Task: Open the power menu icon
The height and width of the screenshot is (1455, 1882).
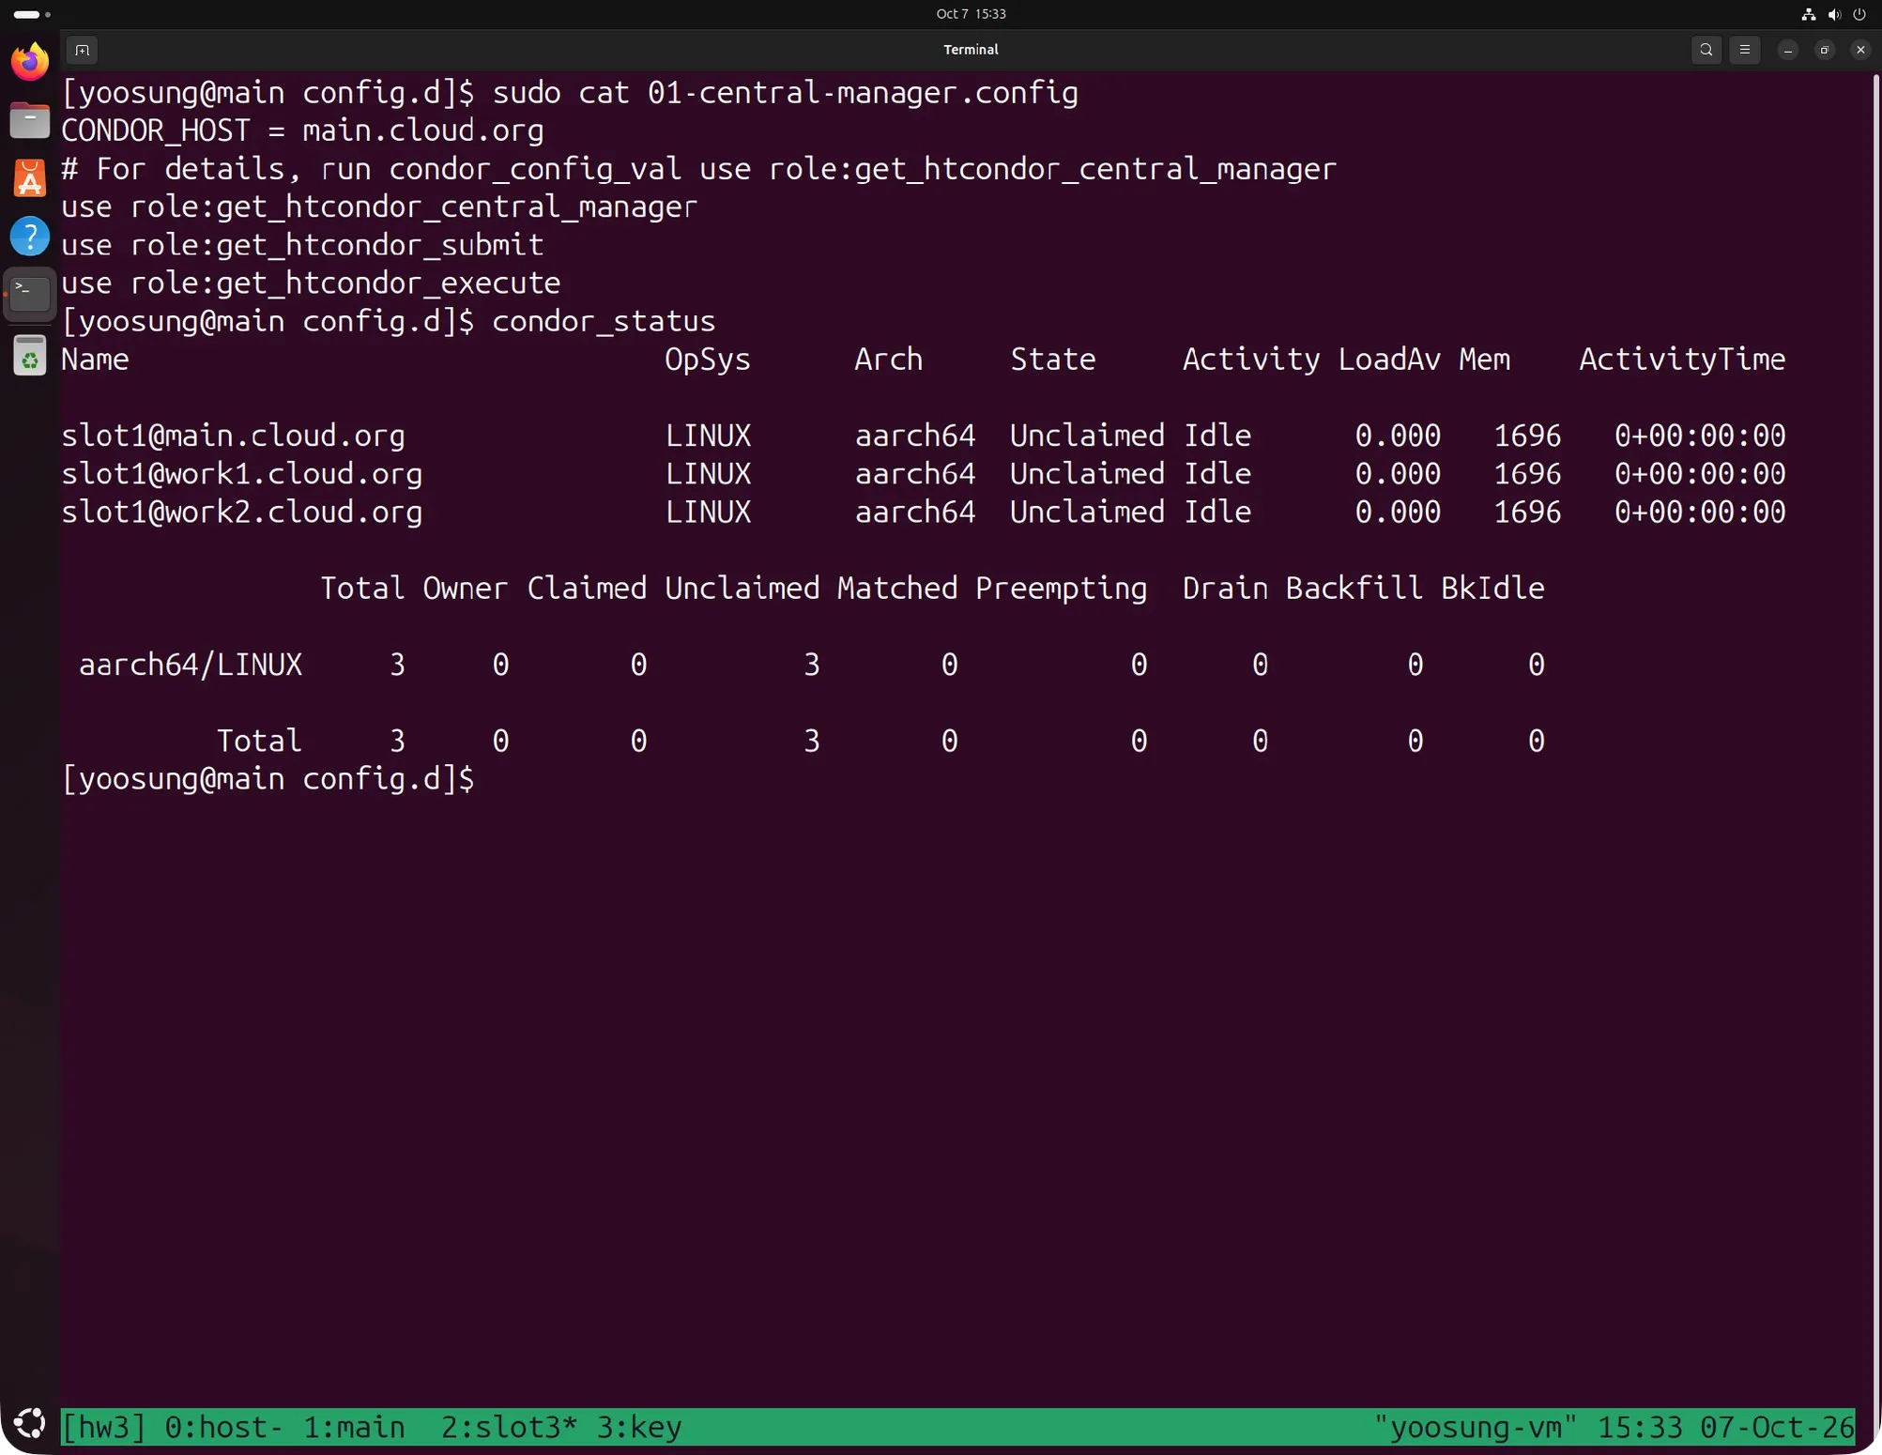Action: (1859, 14)
